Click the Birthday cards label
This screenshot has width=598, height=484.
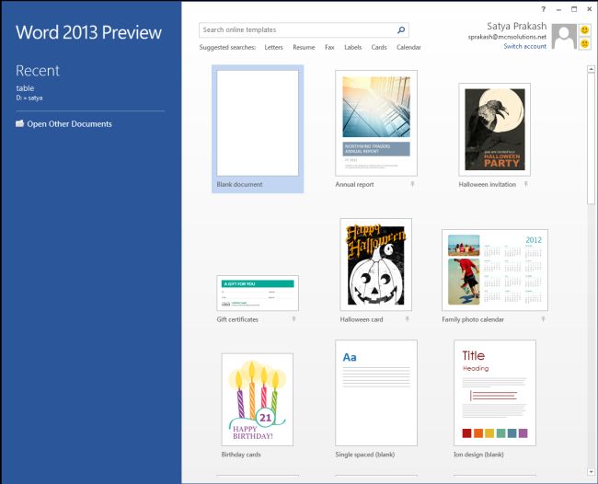point(241,455)
